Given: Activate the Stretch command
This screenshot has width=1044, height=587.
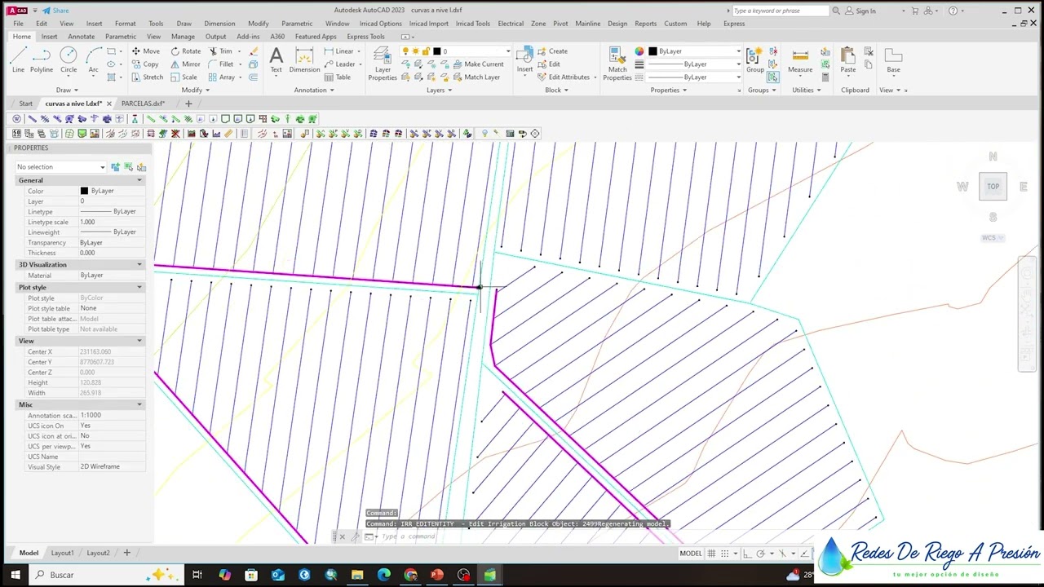Looking at the screenshot, I should [146, 77].
